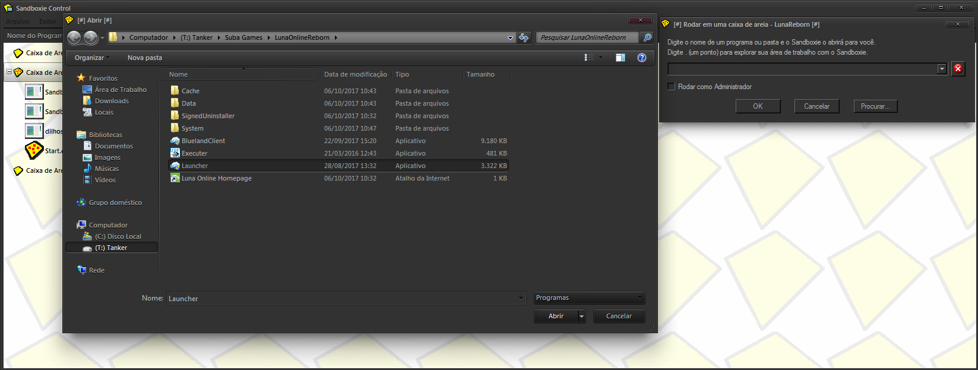Select the Launcher application icon
Viewport: 978px width, 370px height.
175,166
